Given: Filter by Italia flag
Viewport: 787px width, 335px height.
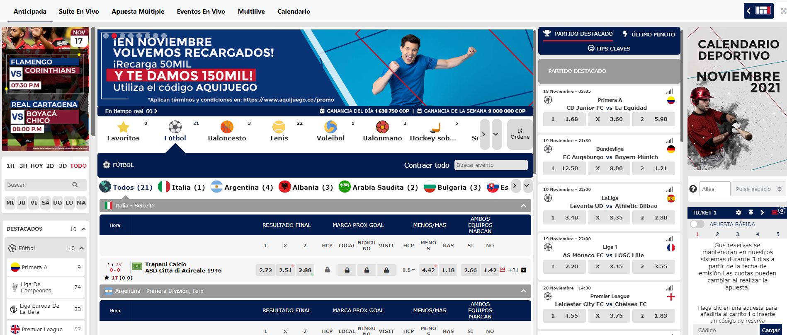Looking at the screenshot, I should point(164,187).
